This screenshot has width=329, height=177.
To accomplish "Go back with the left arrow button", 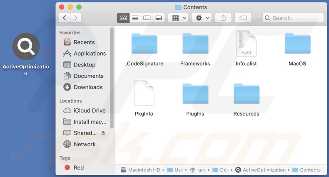I will pyautogui.click(x=65, y=18).
